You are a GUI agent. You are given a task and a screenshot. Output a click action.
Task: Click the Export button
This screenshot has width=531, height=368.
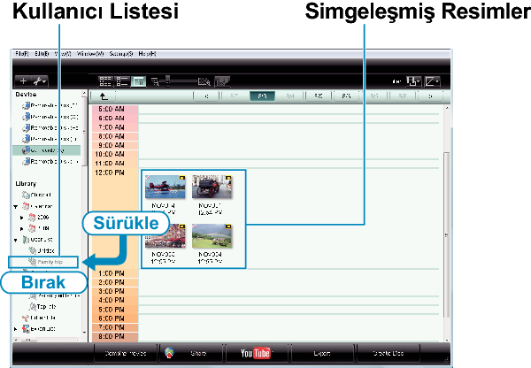point(322,353)
